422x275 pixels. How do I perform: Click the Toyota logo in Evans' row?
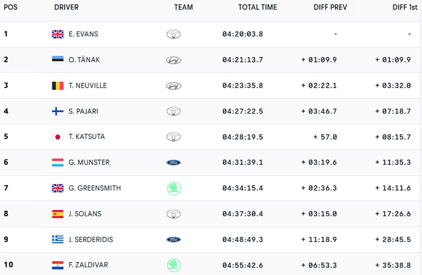click(173, 34)
